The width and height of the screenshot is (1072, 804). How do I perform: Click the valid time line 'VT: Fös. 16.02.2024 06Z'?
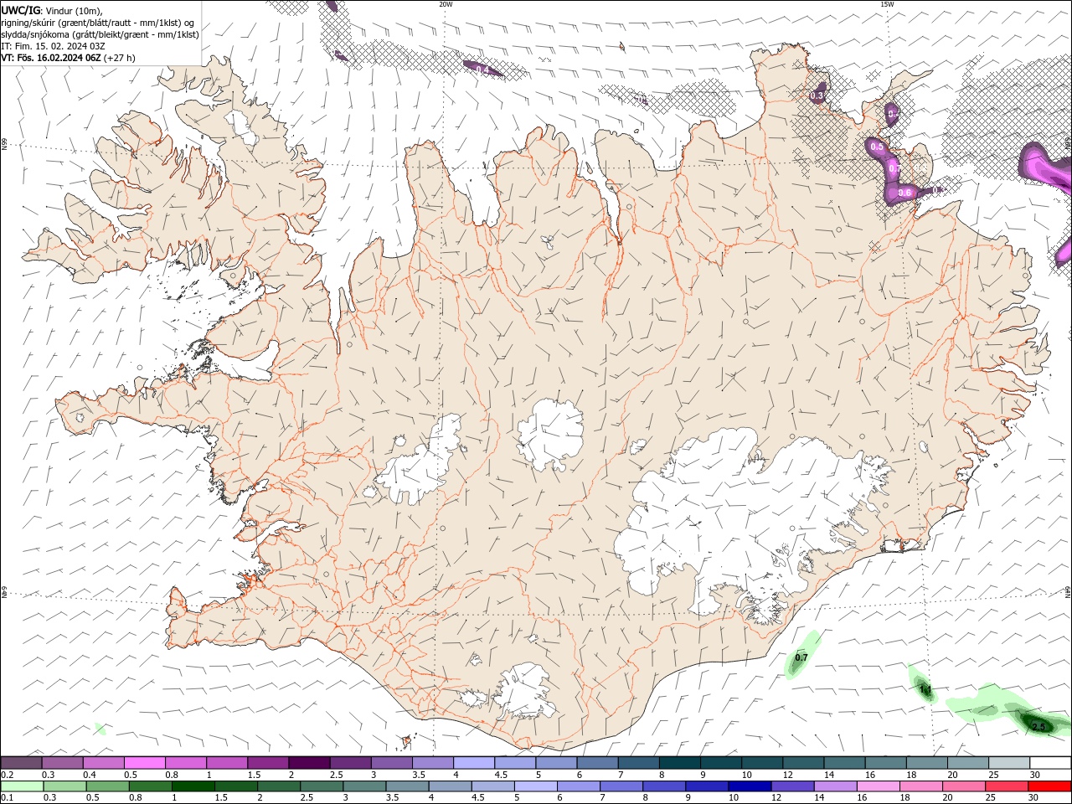(51, 58)
